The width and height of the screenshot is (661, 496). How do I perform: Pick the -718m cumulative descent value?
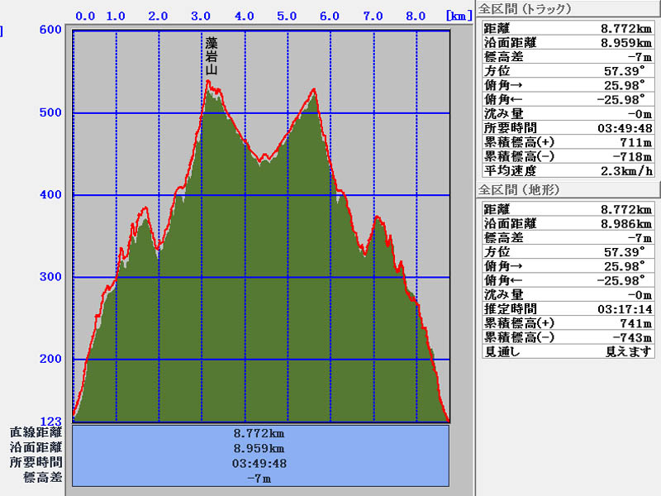pyautogui.click(x=634, y=156)
